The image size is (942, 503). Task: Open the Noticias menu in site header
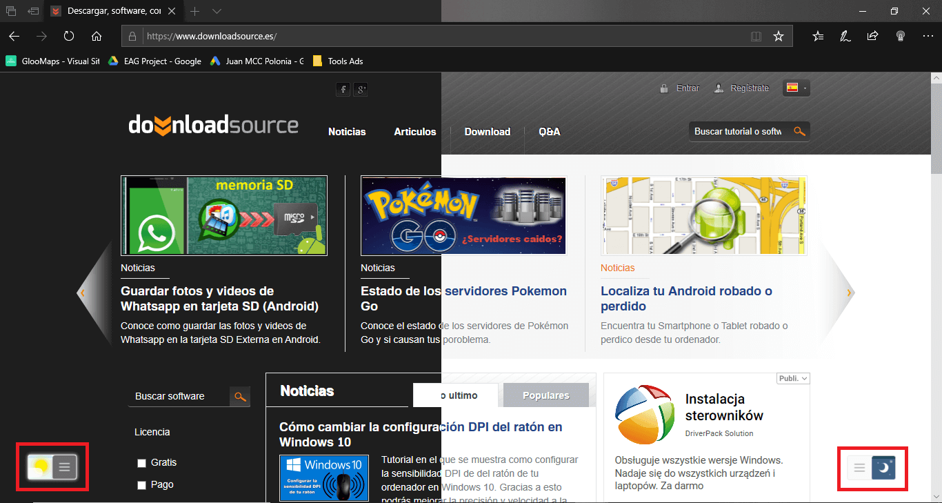347,131
